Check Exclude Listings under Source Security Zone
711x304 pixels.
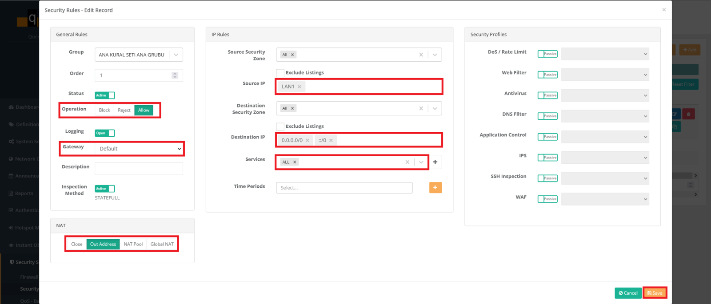[280, 73]
